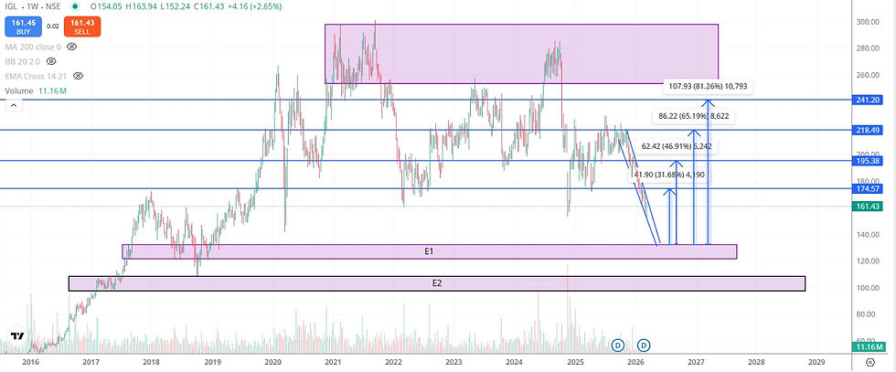Click the 1W interval label
Viewport: 896px width, 372px height.
click(33, 6)
